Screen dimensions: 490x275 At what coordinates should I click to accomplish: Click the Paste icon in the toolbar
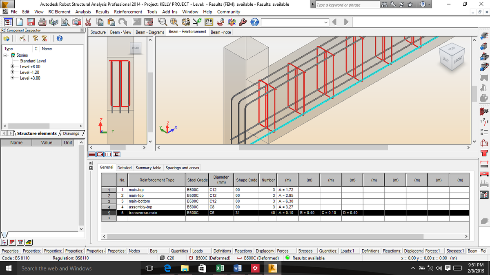pos(111,22)
